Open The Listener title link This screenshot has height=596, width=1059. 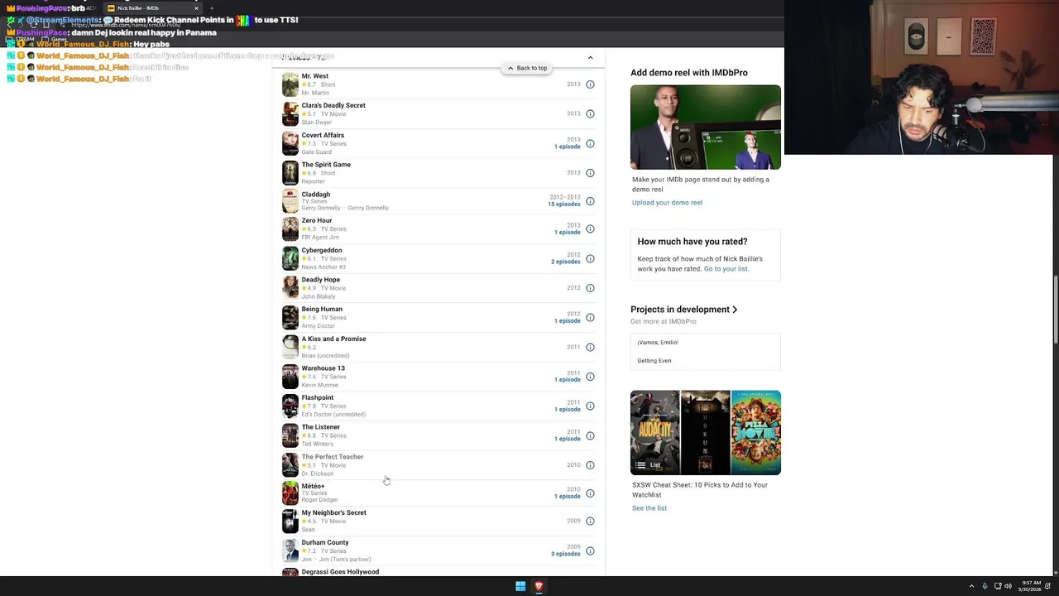[x=320, y=427]
